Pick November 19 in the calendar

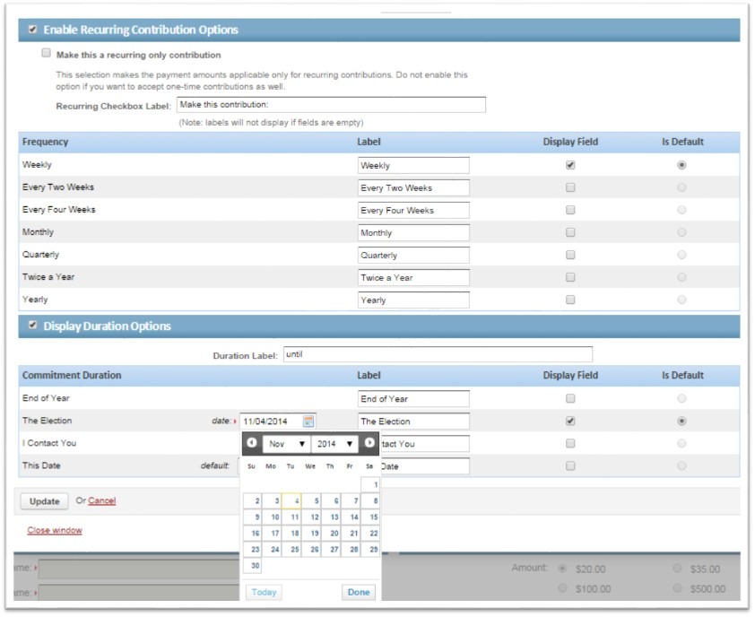[x=311, y=534]
